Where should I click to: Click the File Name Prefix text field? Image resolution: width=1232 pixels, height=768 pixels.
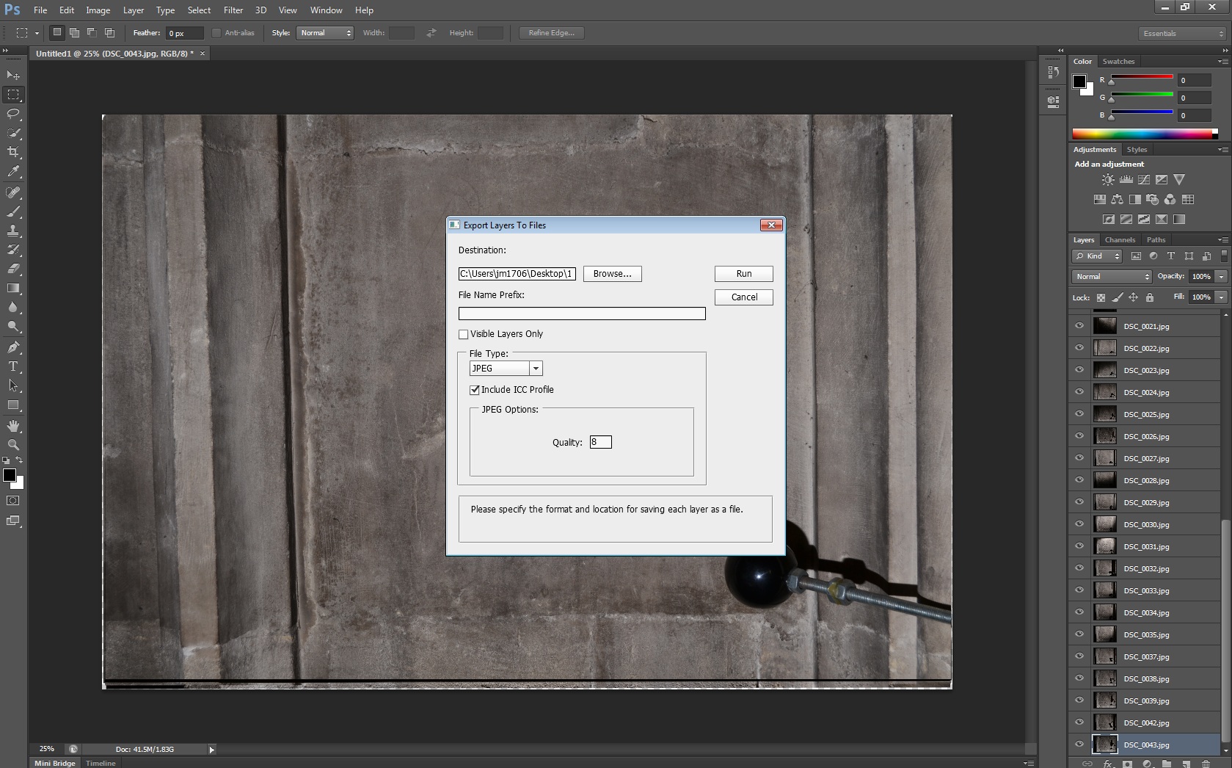pyautogui.click(x=581, y=314)
